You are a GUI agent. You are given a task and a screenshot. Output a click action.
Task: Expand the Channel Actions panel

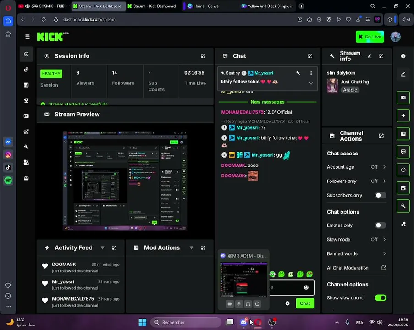point(381,136)
